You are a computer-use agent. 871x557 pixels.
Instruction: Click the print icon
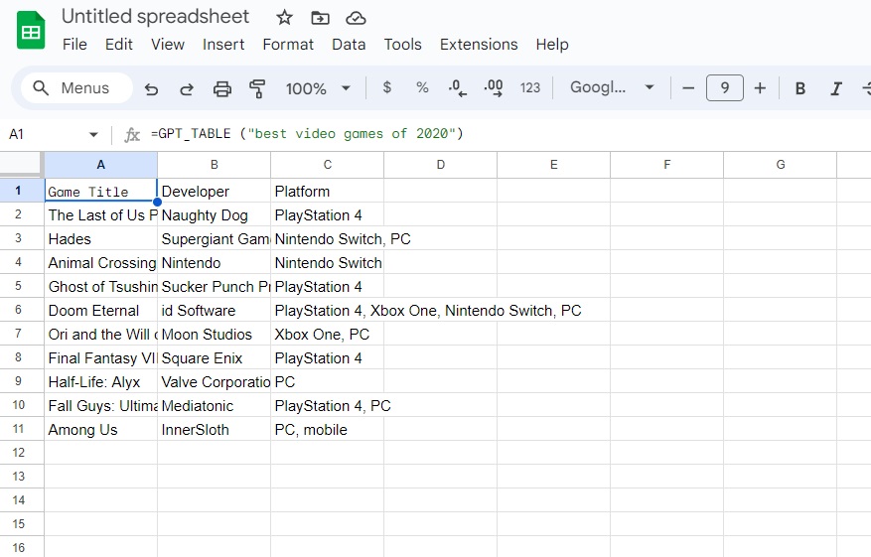coord(222,88)
